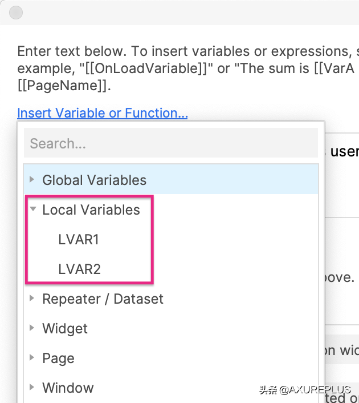This screenshot has width=359, height=403.
Task: Expand the Page category triangle
Action: point(32,358)
